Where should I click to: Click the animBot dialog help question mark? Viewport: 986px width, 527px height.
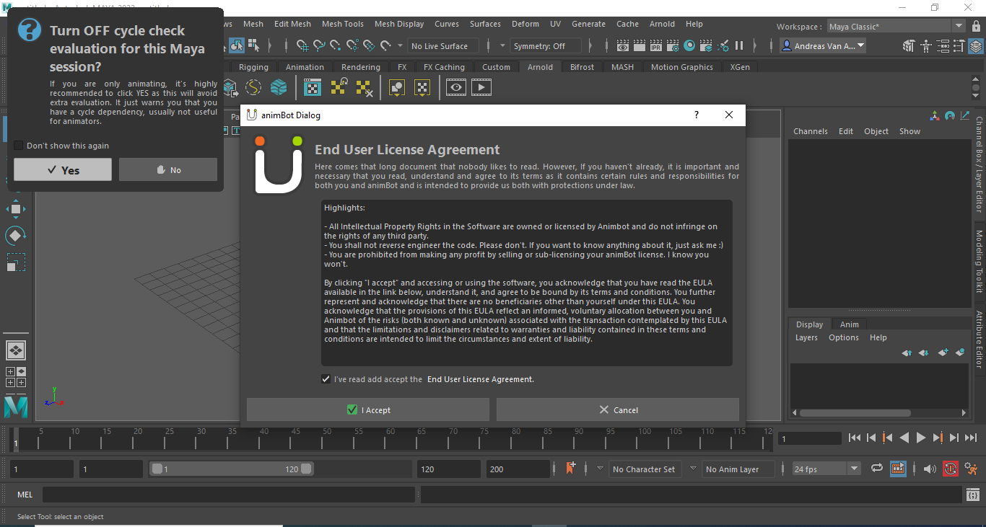pyautogui.click(x=697, y=115)
